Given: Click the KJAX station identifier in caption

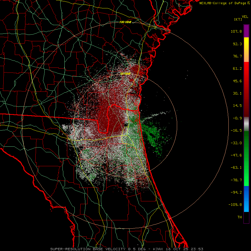Looking at the screenshot, I should point(158,249).
